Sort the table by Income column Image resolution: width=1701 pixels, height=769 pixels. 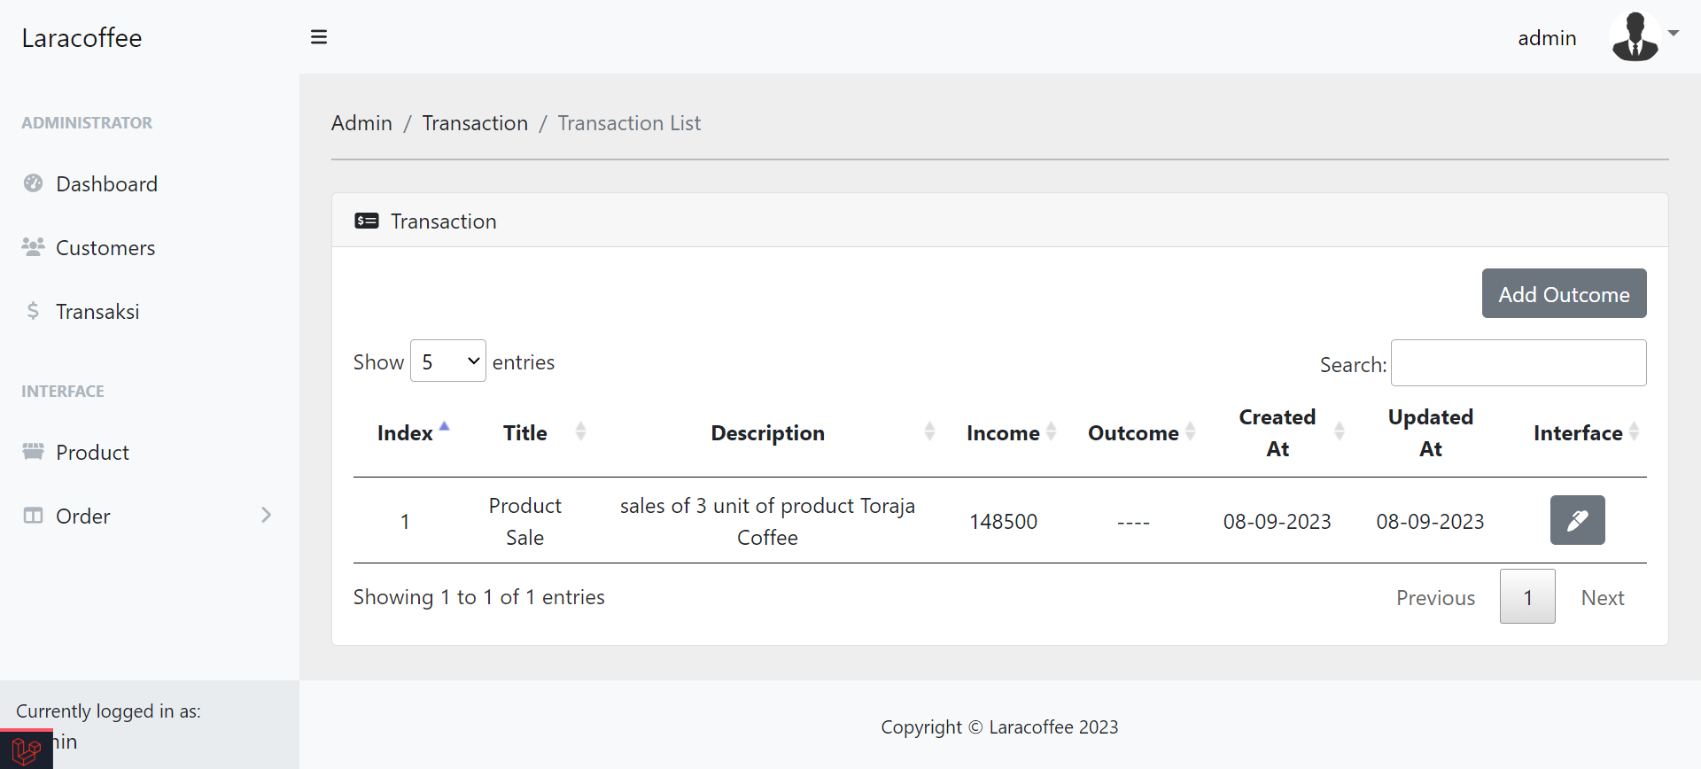click(1003, 433)
